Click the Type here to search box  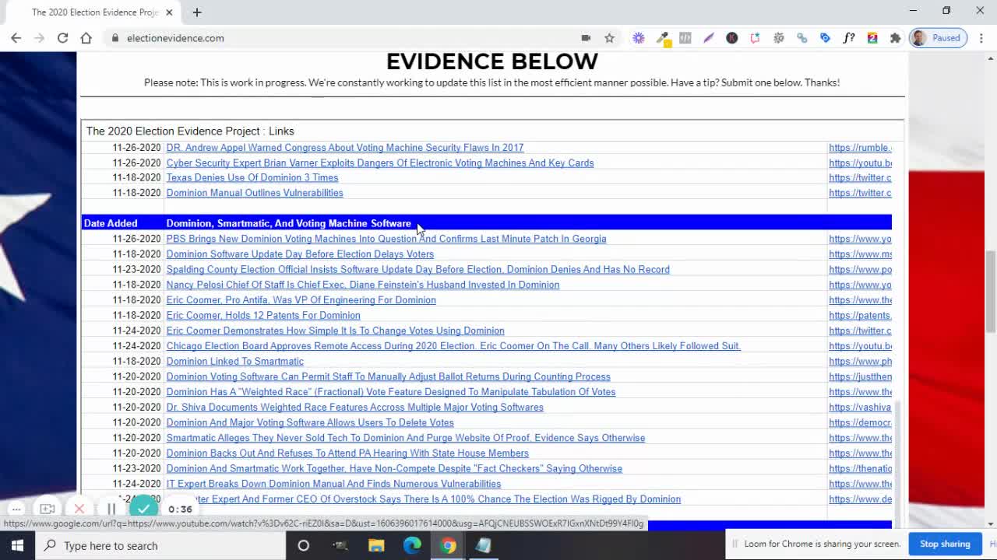point(160,545)
